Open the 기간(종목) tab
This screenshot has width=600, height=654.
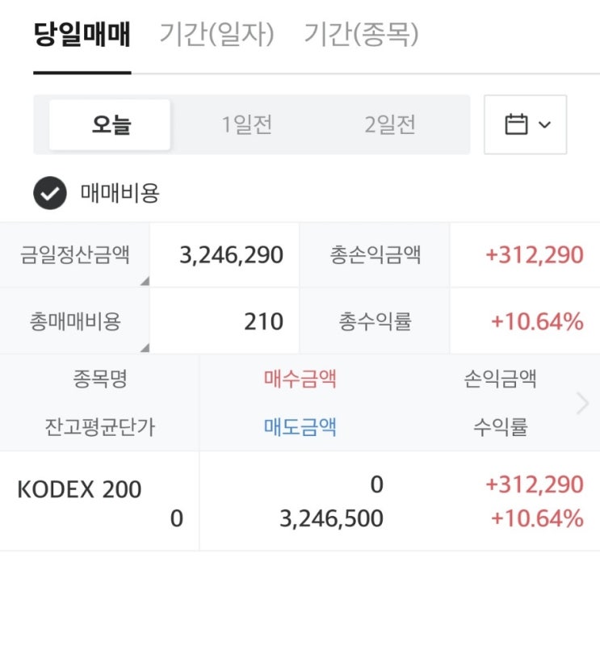click(x=361, y=35)
